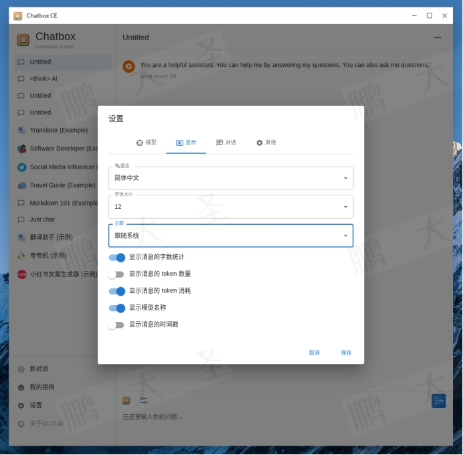Click the 关于(0.10.4) label
The width and height of the screenshot is (463, 455).
[x=47, y=424]
